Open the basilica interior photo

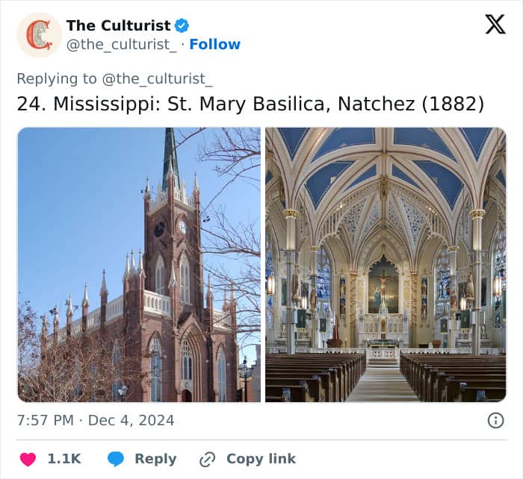click(386, 265)
